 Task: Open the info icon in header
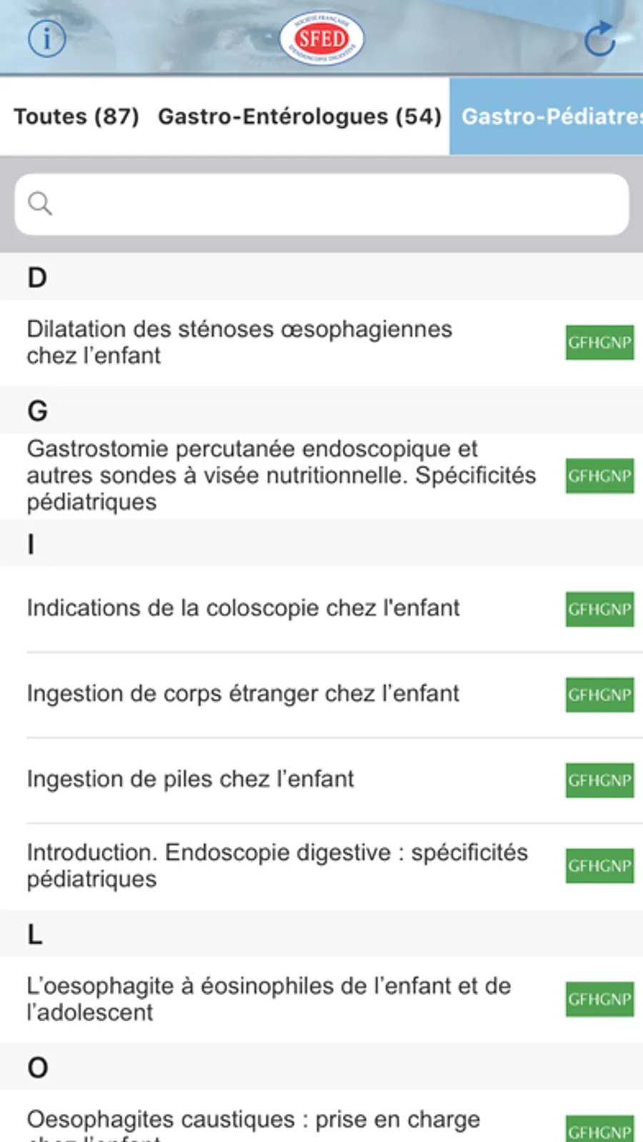[47, 39]
